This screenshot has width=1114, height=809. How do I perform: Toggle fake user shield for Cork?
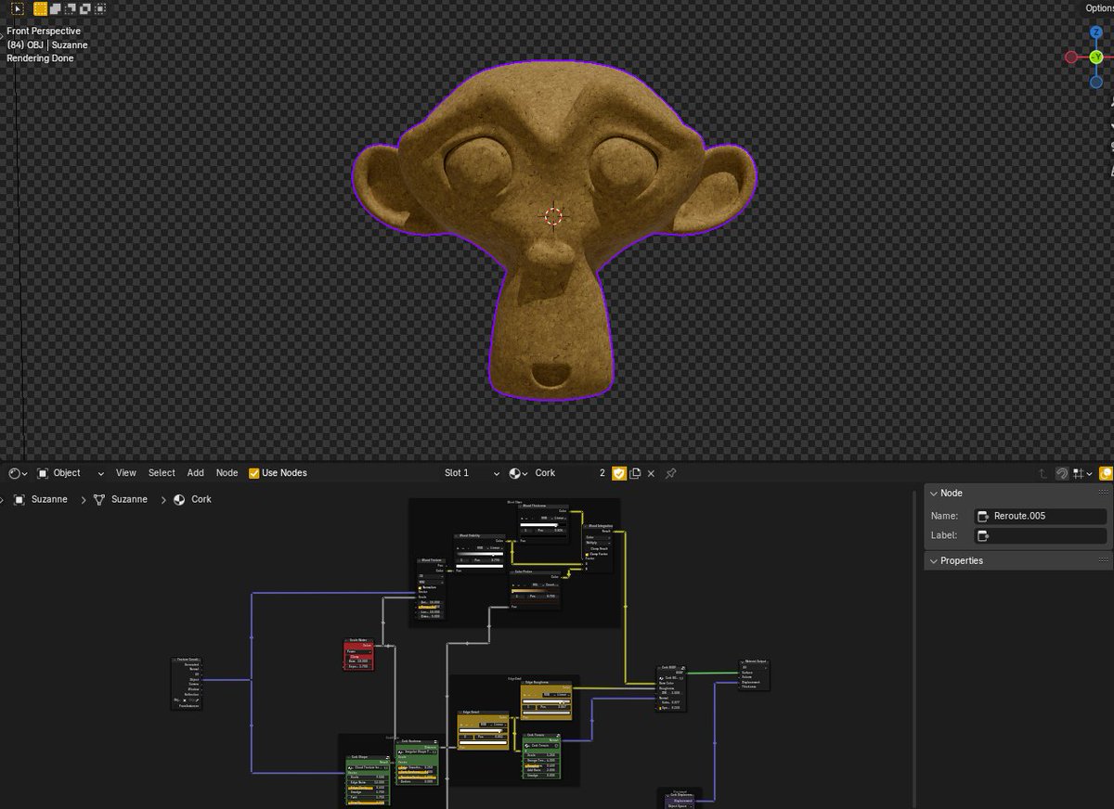(x=619, y=473)
